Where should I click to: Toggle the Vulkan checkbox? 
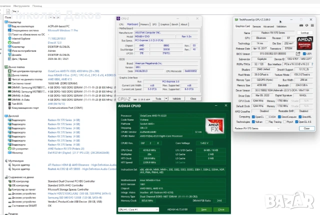point(253,122)
